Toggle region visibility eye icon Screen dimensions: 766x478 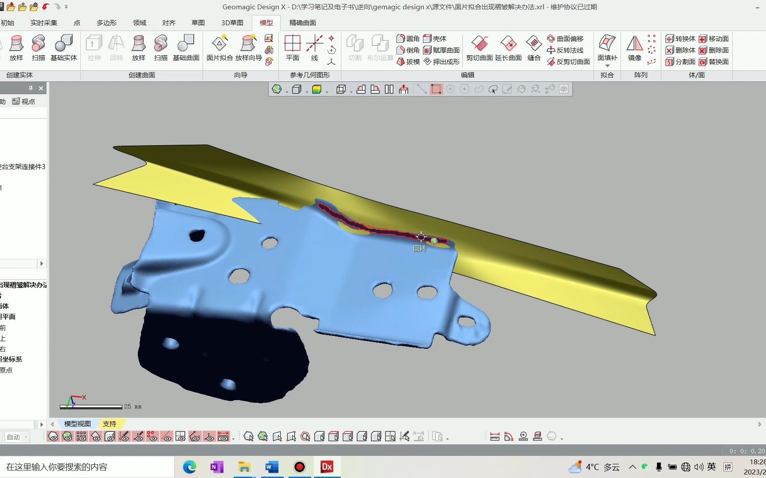(x=67, y=436)
